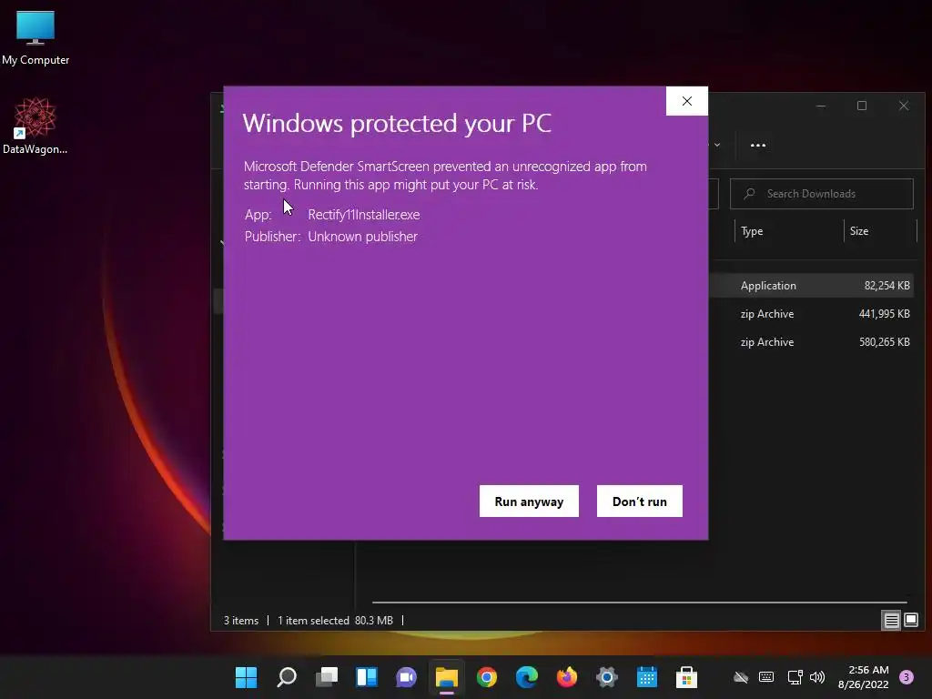
Task: Sort Explorer files by Size column
Action: pyautogui.click(x=880, y=231)
